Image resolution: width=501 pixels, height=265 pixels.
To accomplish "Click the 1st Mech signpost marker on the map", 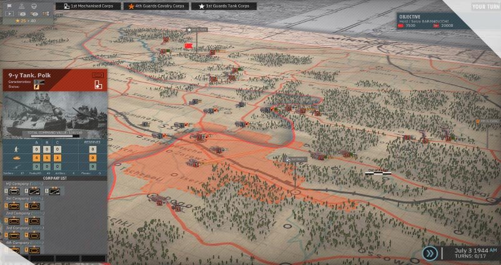I will [295, 159].
